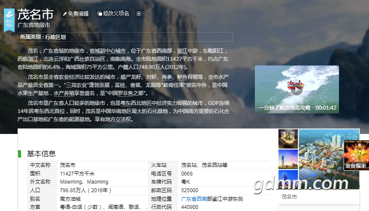Click the 中文名称 field label
The height and width of the screenshot is (211, 369).
coord(40,165)
